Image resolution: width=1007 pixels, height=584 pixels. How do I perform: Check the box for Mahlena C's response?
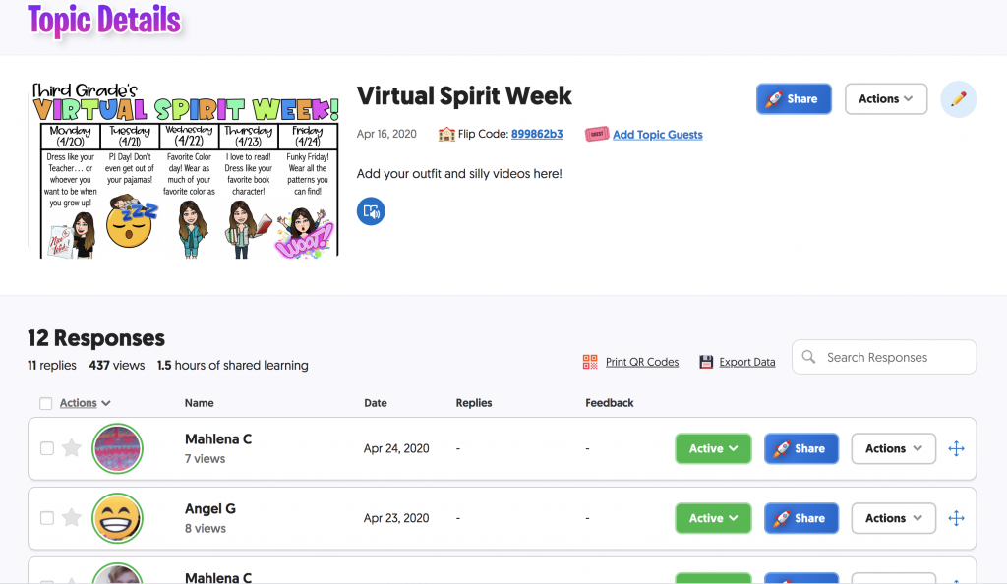click(47, 448)
